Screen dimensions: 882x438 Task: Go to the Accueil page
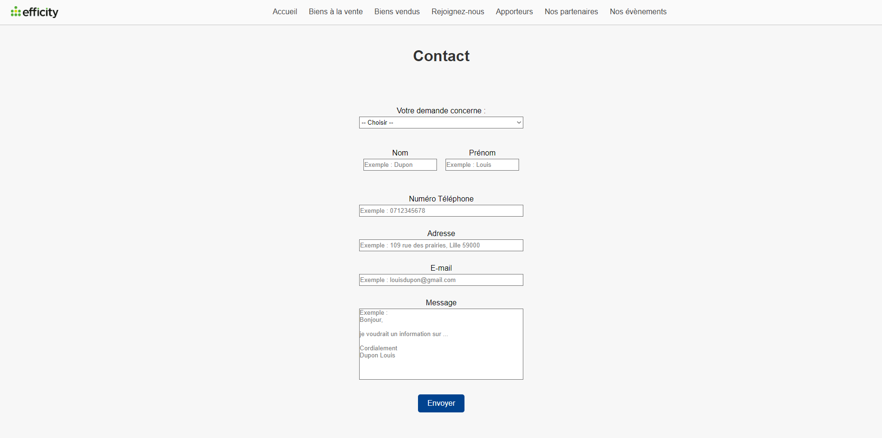285,12
